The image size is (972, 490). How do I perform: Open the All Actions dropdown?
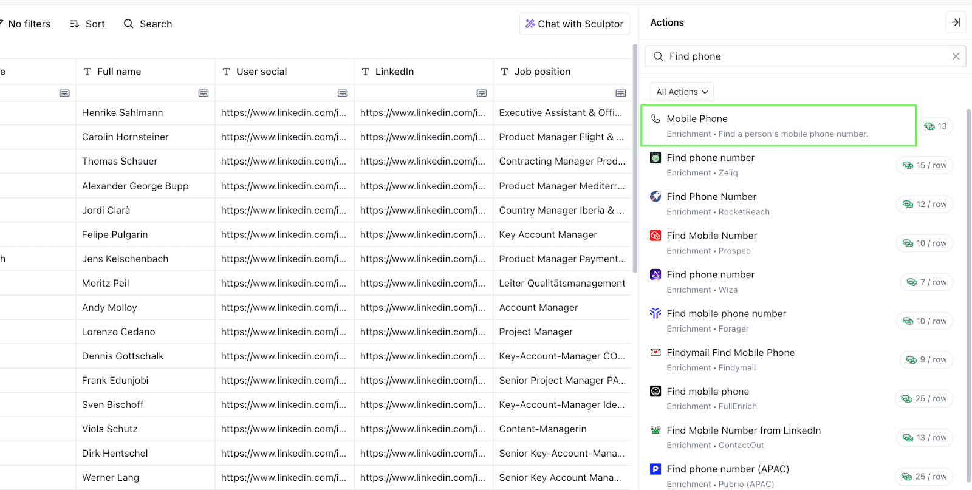[682, 92]
